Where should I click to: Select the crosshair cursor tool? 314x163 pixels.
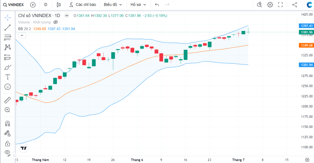8,18
